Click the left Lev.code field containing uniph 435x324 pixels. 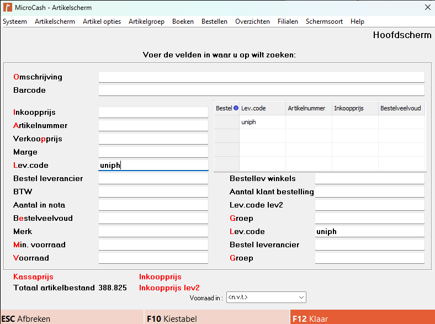[153, 166]
